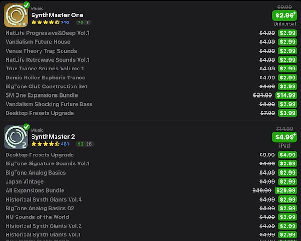Click the 93 / 26 votes badge
301x241 pixels.
click(85, 144)
